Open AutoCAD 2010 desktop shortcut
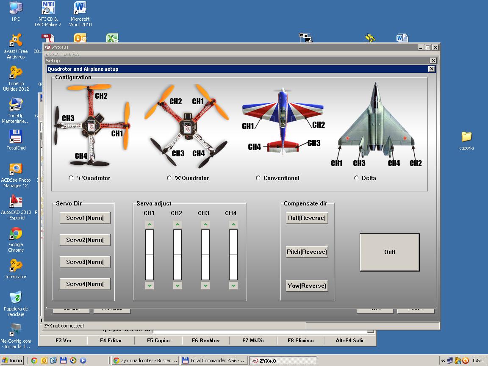 click(16, 202)
